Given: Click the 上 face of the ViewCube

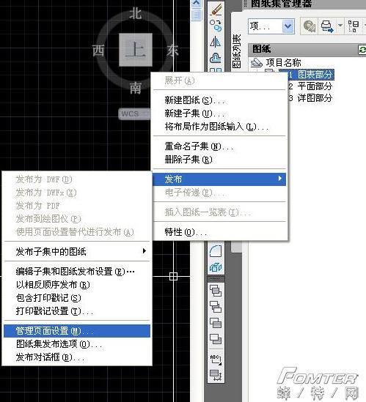Looking at the screenshot, I should 136,50.
